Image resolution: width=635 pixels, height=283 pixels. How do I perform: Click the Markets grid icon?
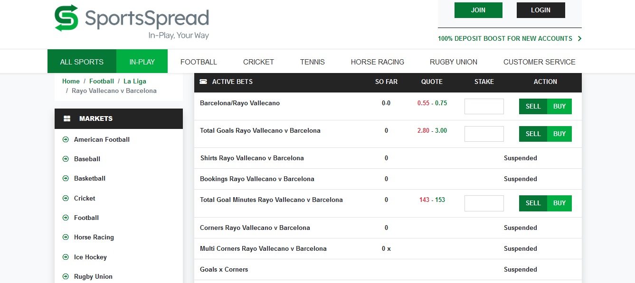click(x=67, y=119)
